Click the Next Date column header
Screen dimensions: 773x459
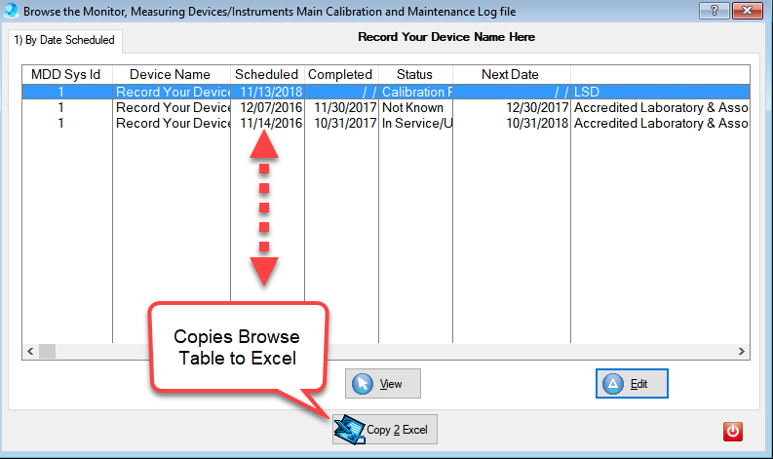510,74
